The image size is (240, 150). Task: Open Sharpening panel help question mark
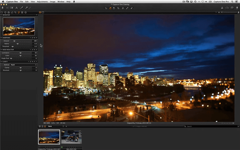(x=30, y=38)
